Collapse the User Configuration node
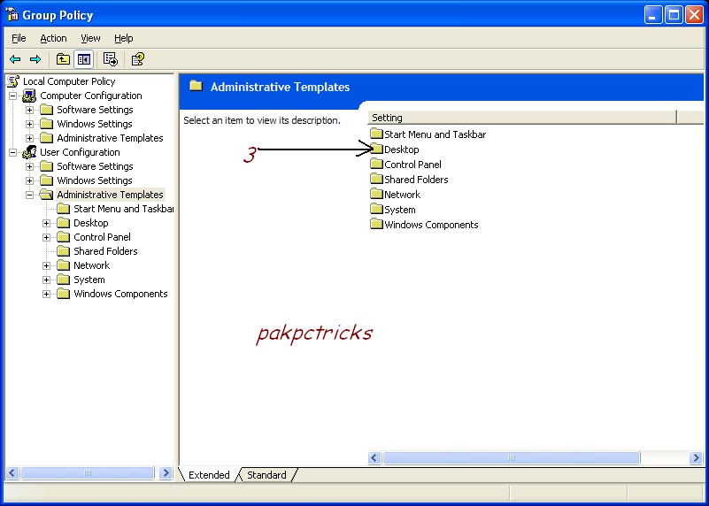Viewport: 709px width, 506px height. pos(12,152)
